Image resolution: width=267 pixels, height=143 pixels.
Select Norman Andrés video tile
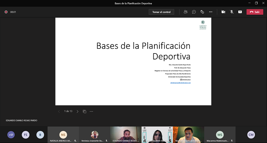(188, 135)
